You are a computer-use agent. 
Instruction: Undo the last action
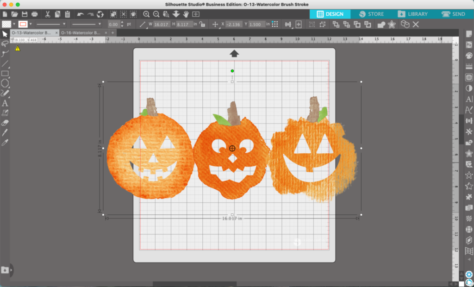tap(81, 14)
